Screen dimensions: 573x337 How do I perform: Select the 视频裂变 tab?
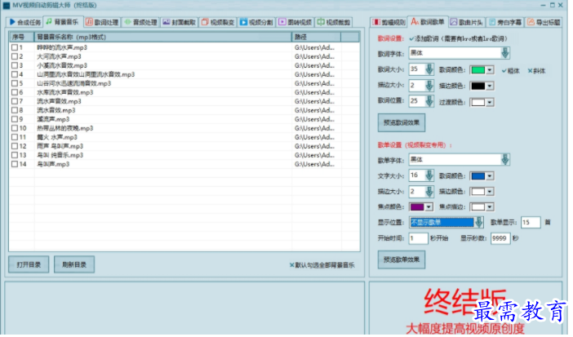(x=218, y=22)
